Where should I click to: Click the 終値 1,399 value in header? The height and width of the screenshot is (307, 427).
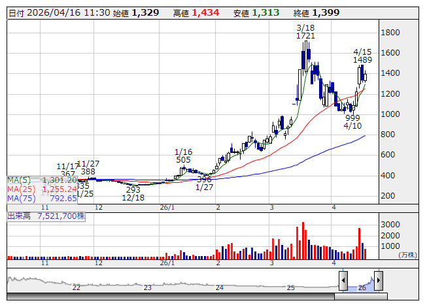316,13
